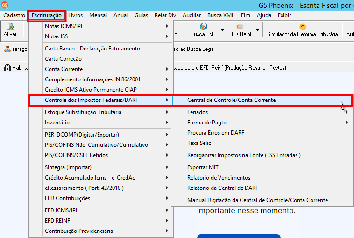Open the Relat Div menu
This screenshot has width=354, height=238.
tap(165, 15)
